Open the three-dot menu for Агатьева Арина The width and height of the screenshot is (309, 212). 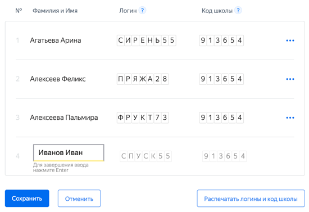pos(290,40)
